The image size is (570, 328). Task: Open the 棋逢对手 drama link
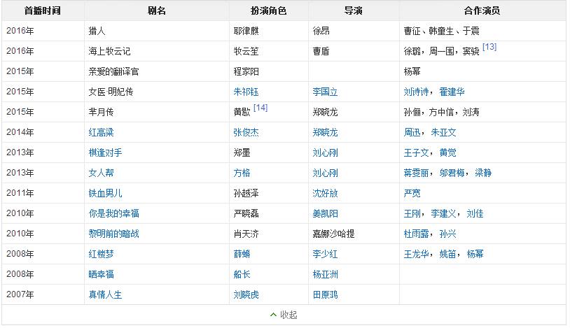point(106,153)
